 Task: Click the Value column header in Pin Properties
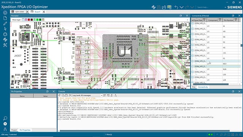pyautogui.click(x=45, y=96)
